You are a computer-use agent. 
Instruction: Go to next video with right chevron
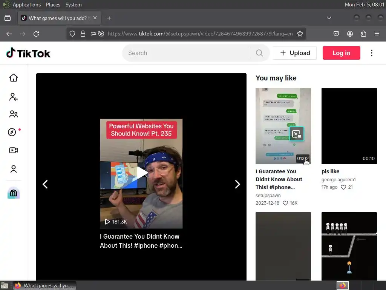237,184
